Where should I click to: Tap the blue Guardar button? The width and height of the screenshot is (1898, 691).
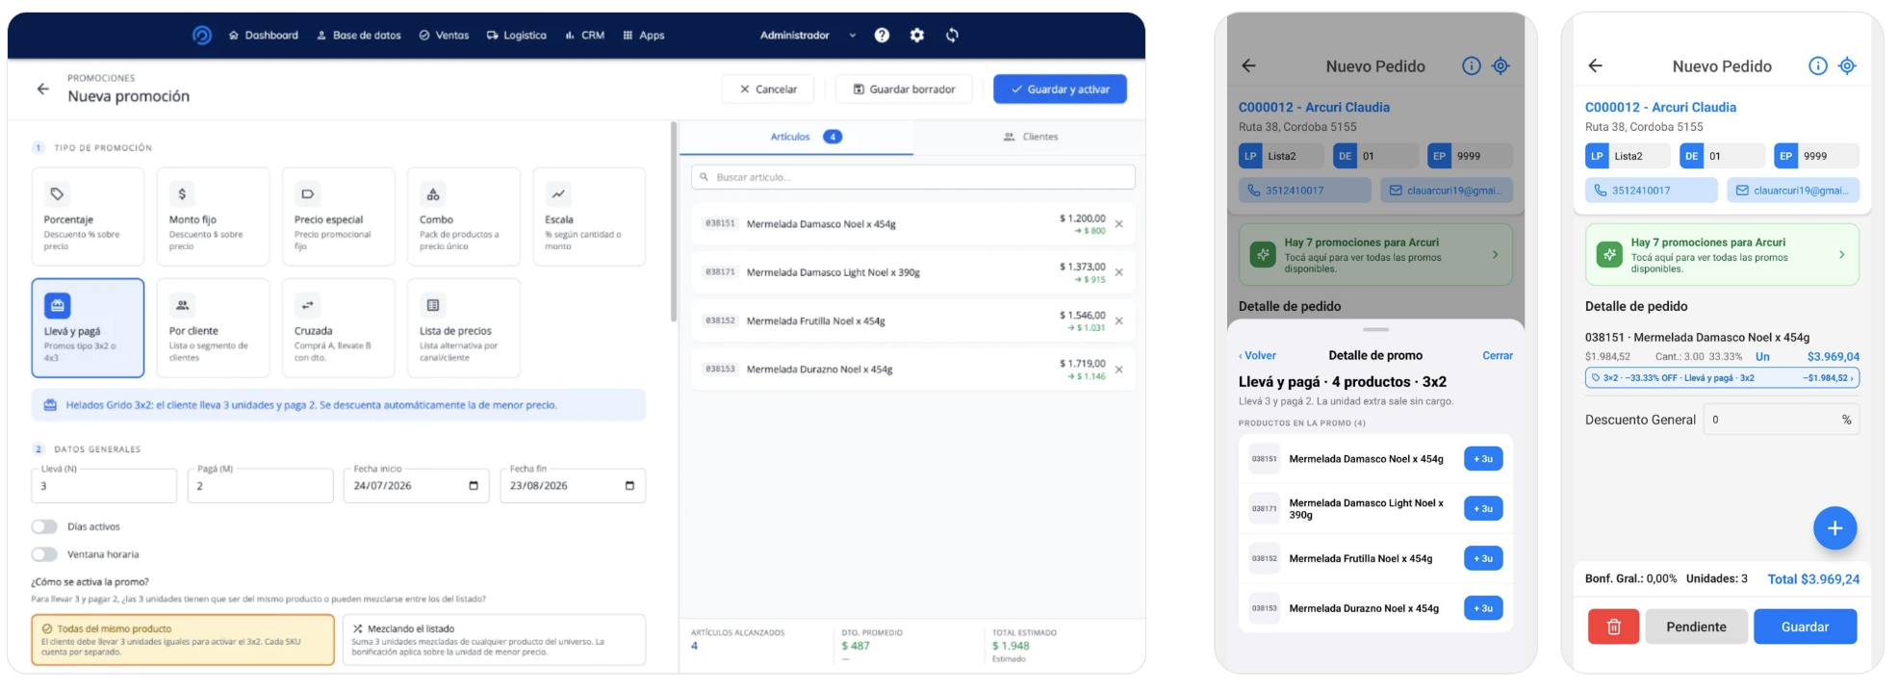pos(1805,627)
